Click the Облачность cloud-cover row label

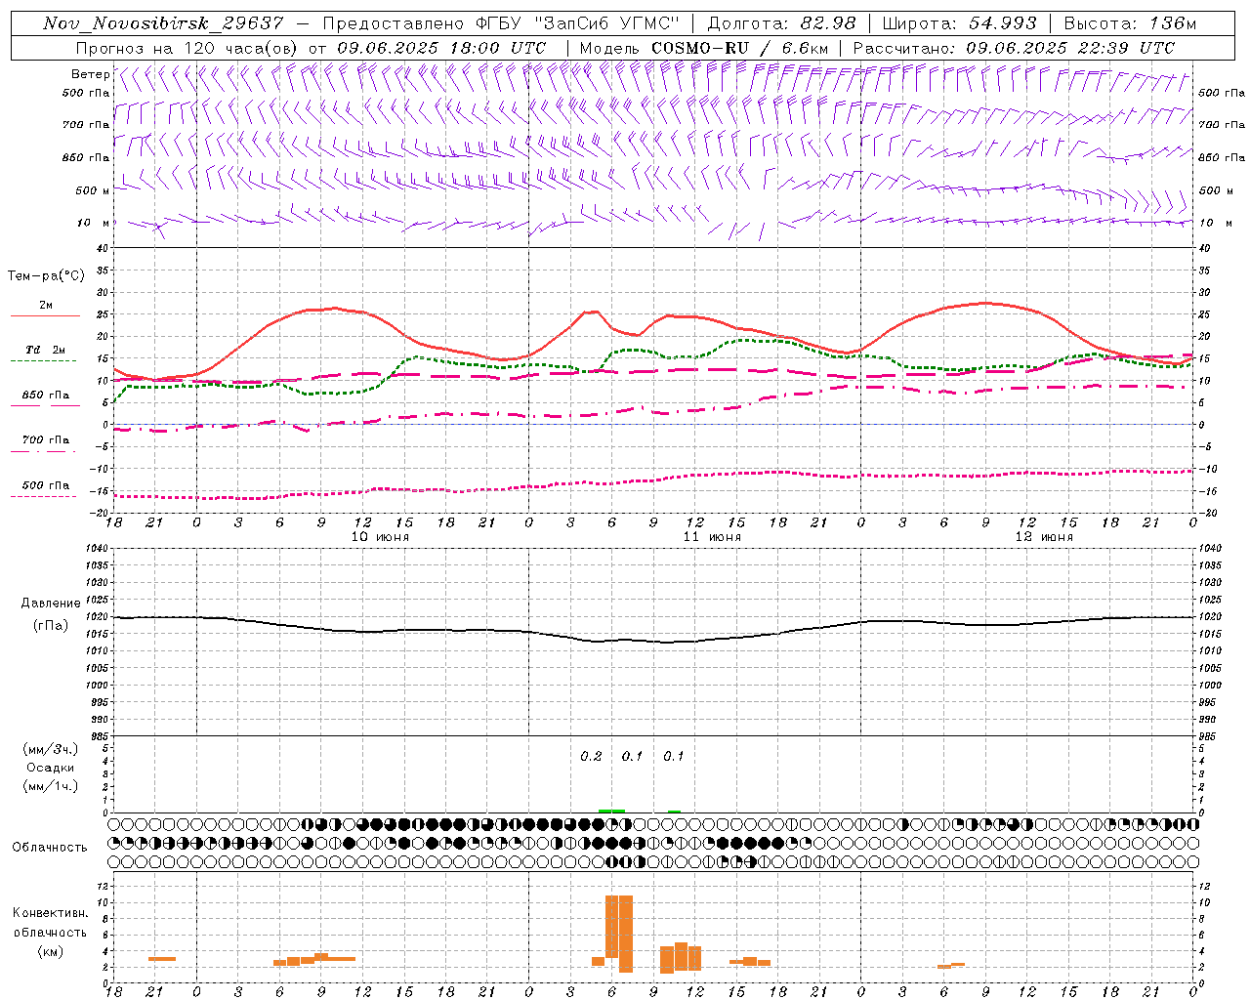[x=50, y=848]
